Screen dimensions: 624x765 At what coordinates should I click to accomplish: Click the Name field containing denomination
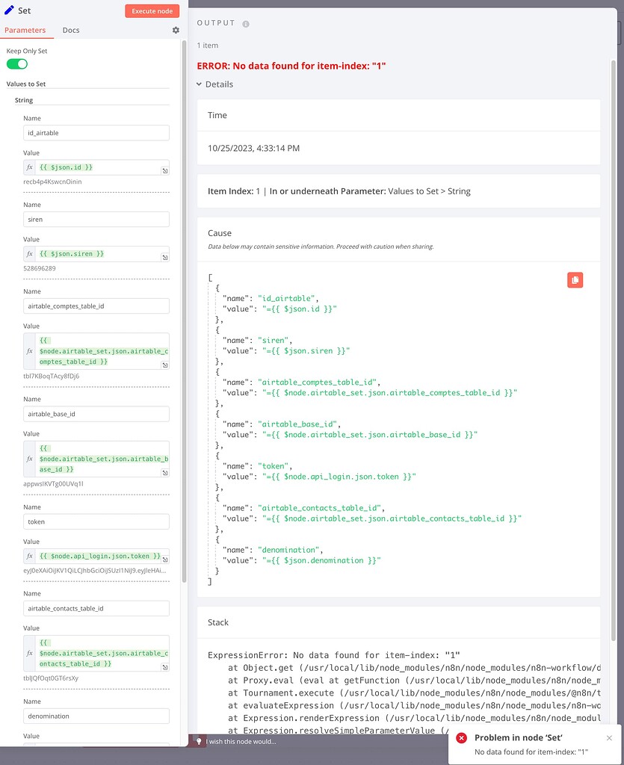point(96,716)
